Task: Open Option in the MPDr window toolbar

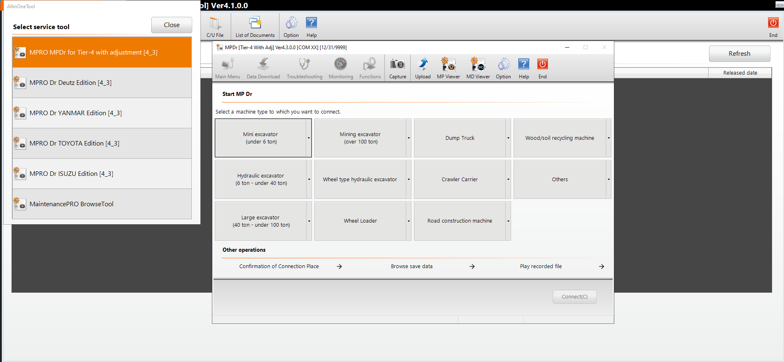Action: [503, 68]
